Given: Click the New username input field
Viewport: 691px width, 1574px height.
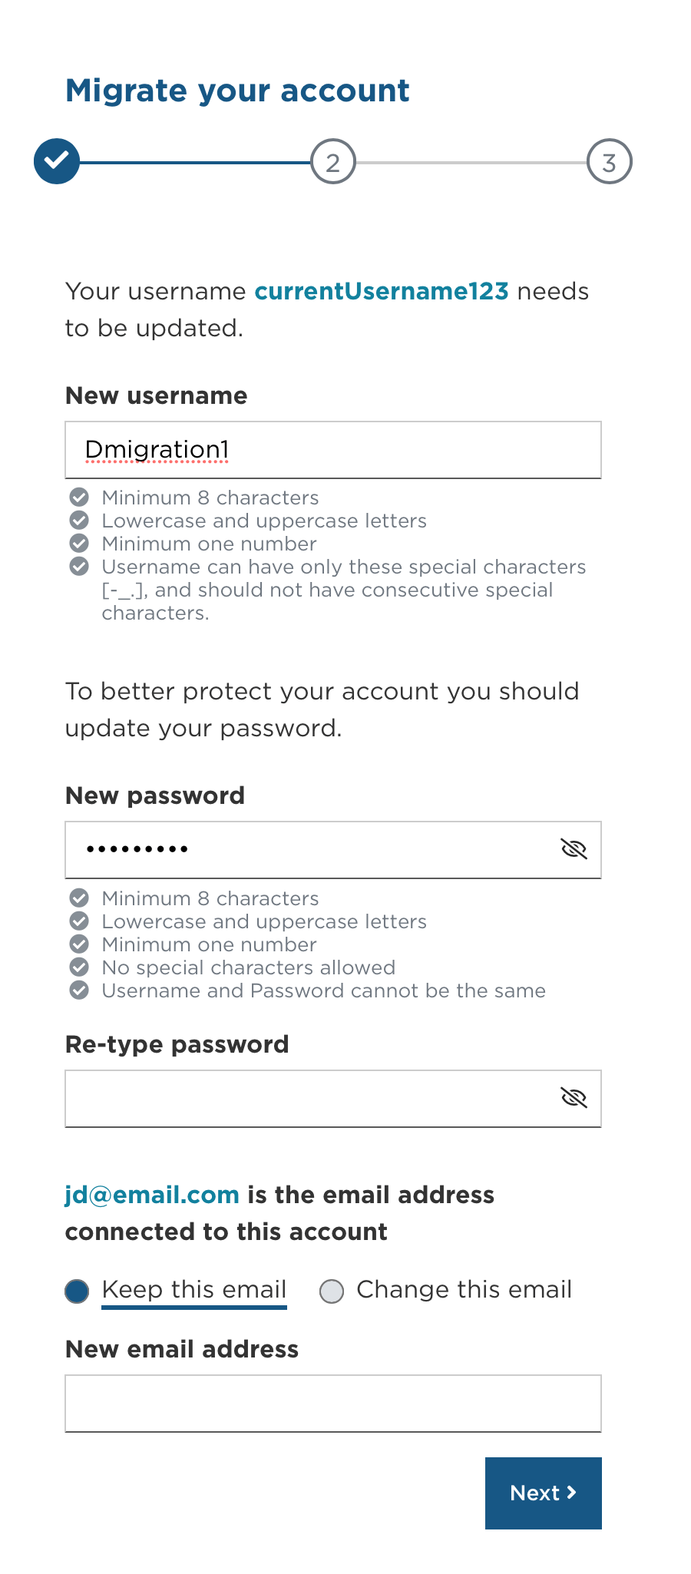Looking at the screenshot, I should (333, 450).
